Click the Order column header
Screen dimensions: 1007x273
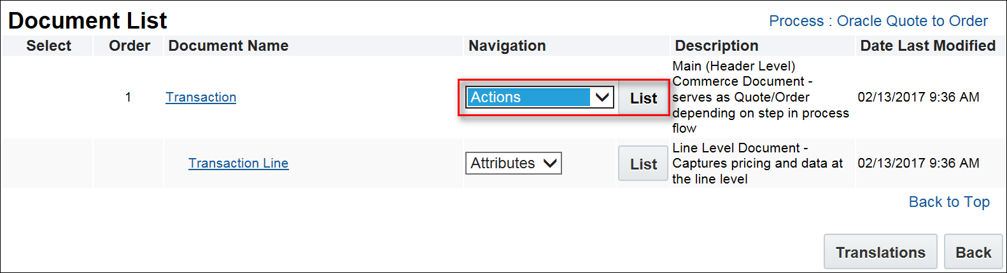[129, 46]
